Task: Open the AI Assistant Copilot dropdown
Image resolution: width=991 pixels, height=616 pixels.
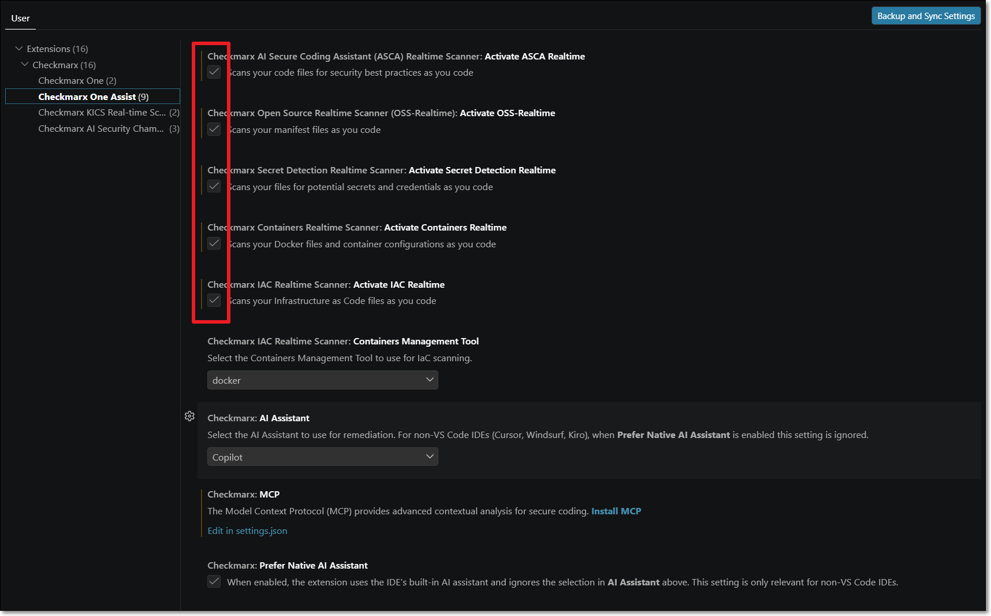Action: pos(323,457)
